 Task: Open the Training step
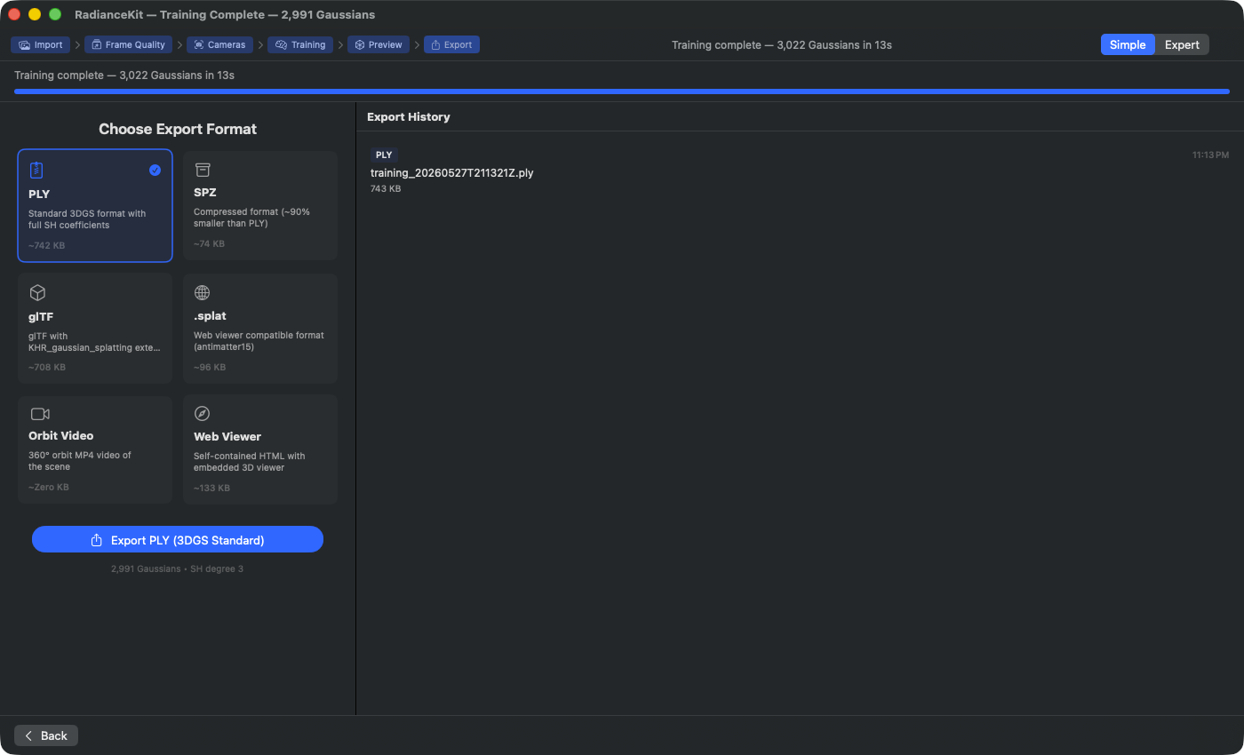(300, 44)
